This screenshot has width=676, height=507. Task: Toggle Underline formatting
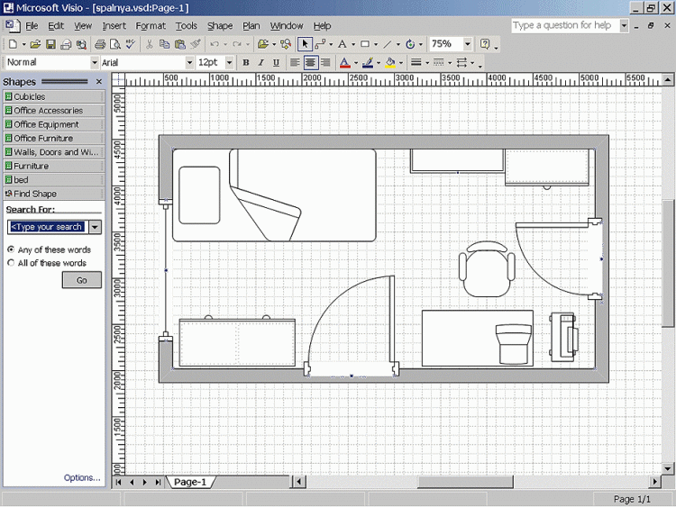click(276, 63)
